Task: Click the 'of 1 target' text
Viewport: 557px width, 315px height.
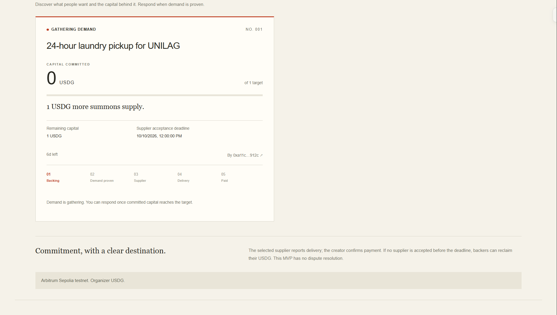Action: pos(254,83)
